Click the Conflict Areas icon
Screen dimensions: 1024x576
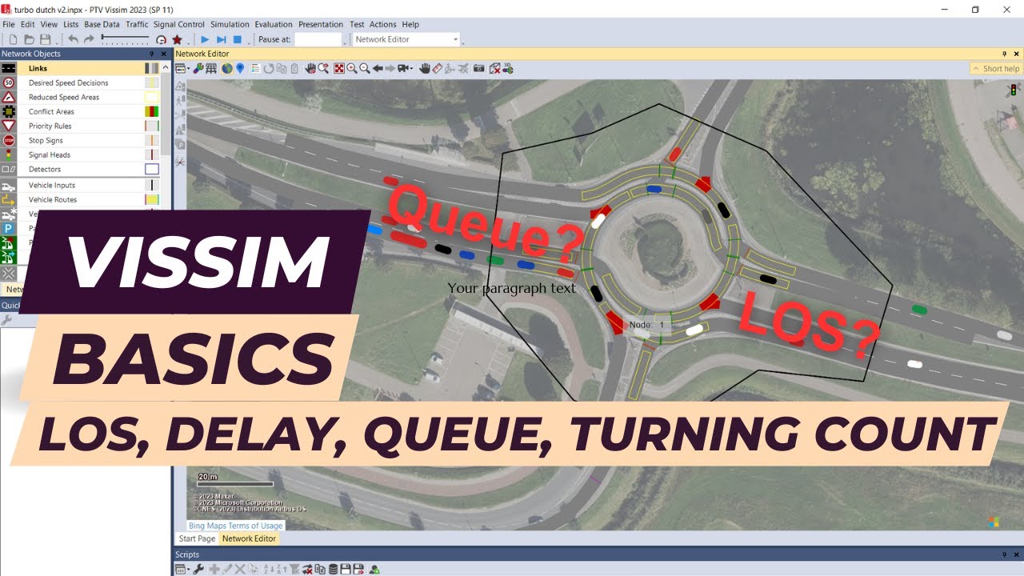tap(9, 112)
